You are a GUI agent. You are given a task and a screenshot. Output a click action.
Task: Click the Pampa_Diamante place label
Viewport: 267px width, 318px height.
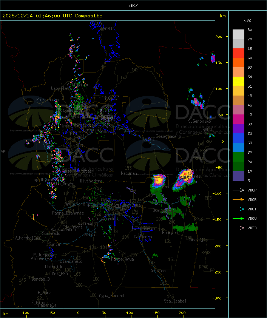point(68,213)
